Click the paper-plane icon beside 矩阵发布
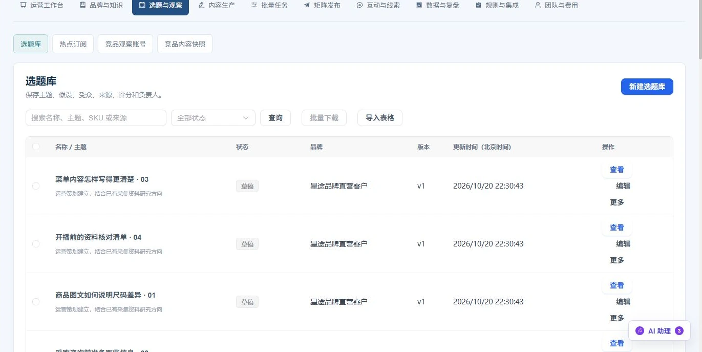702x352 pixels. pos(307,5)
